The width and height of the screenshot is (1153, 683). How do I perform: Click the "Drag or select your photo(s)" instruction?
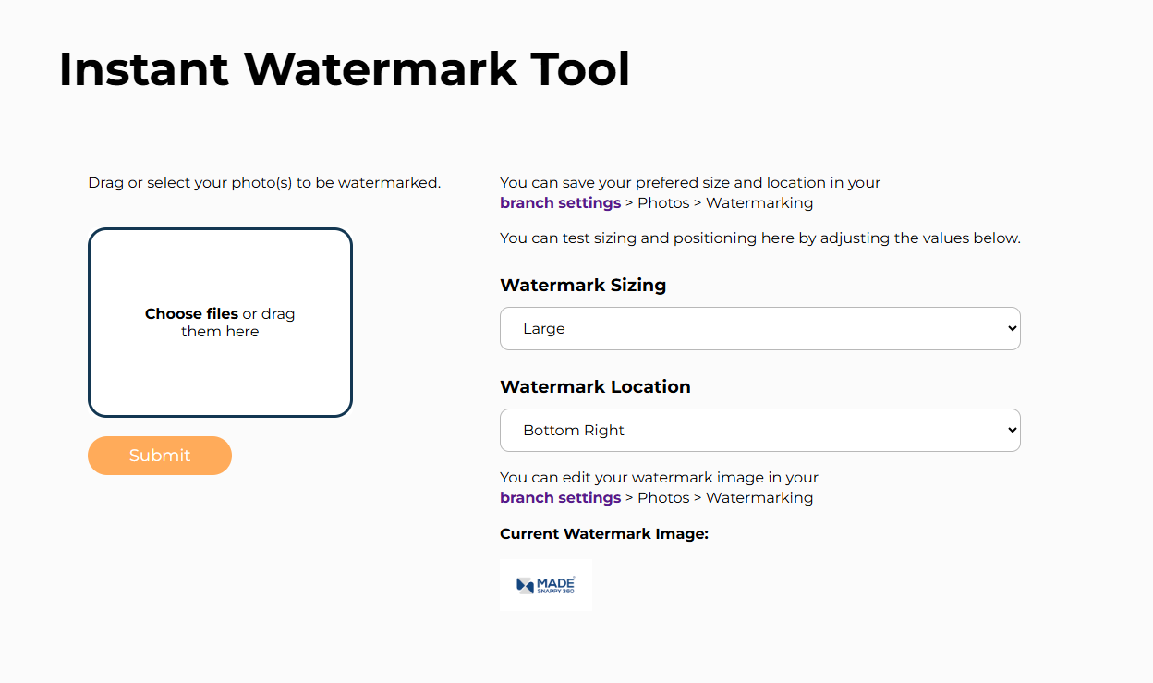(264, 183)
